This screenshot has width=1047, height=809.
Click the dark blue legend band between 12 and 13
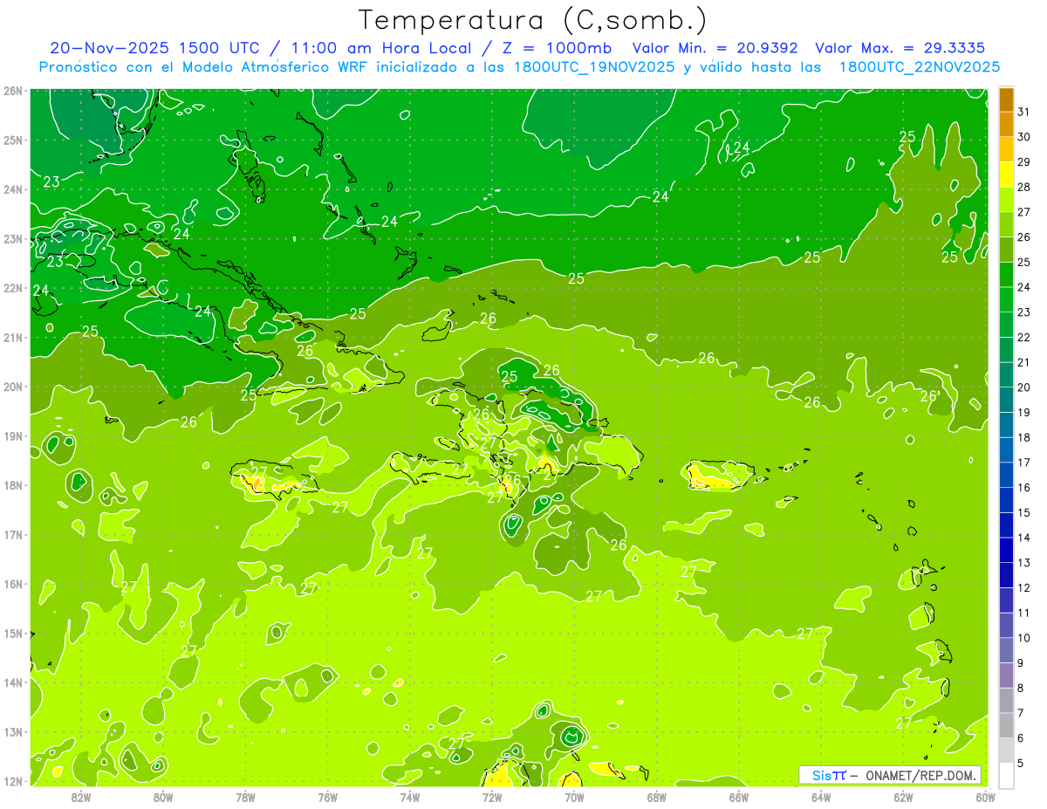click(x=1006, y=574)
